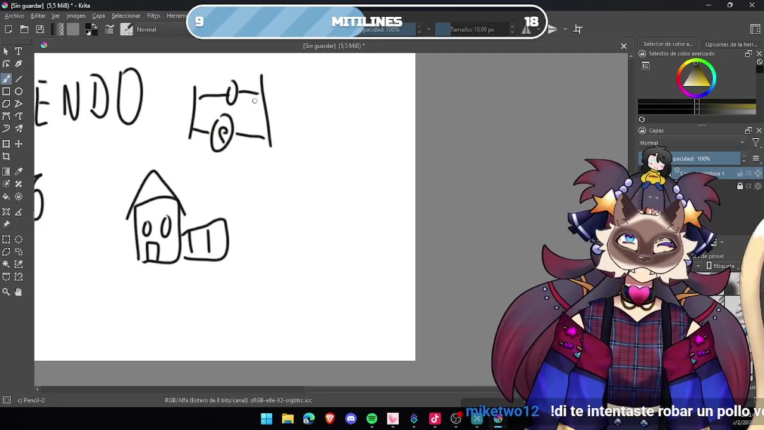Select the Freehand path tool
The width and height of the screenshot is (764, 430).
pos(19,116)
